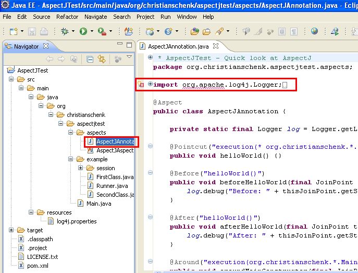Open the Navigator view menu triangle
The width and height of the screenshot is (358, 273).
pos(129,57)
